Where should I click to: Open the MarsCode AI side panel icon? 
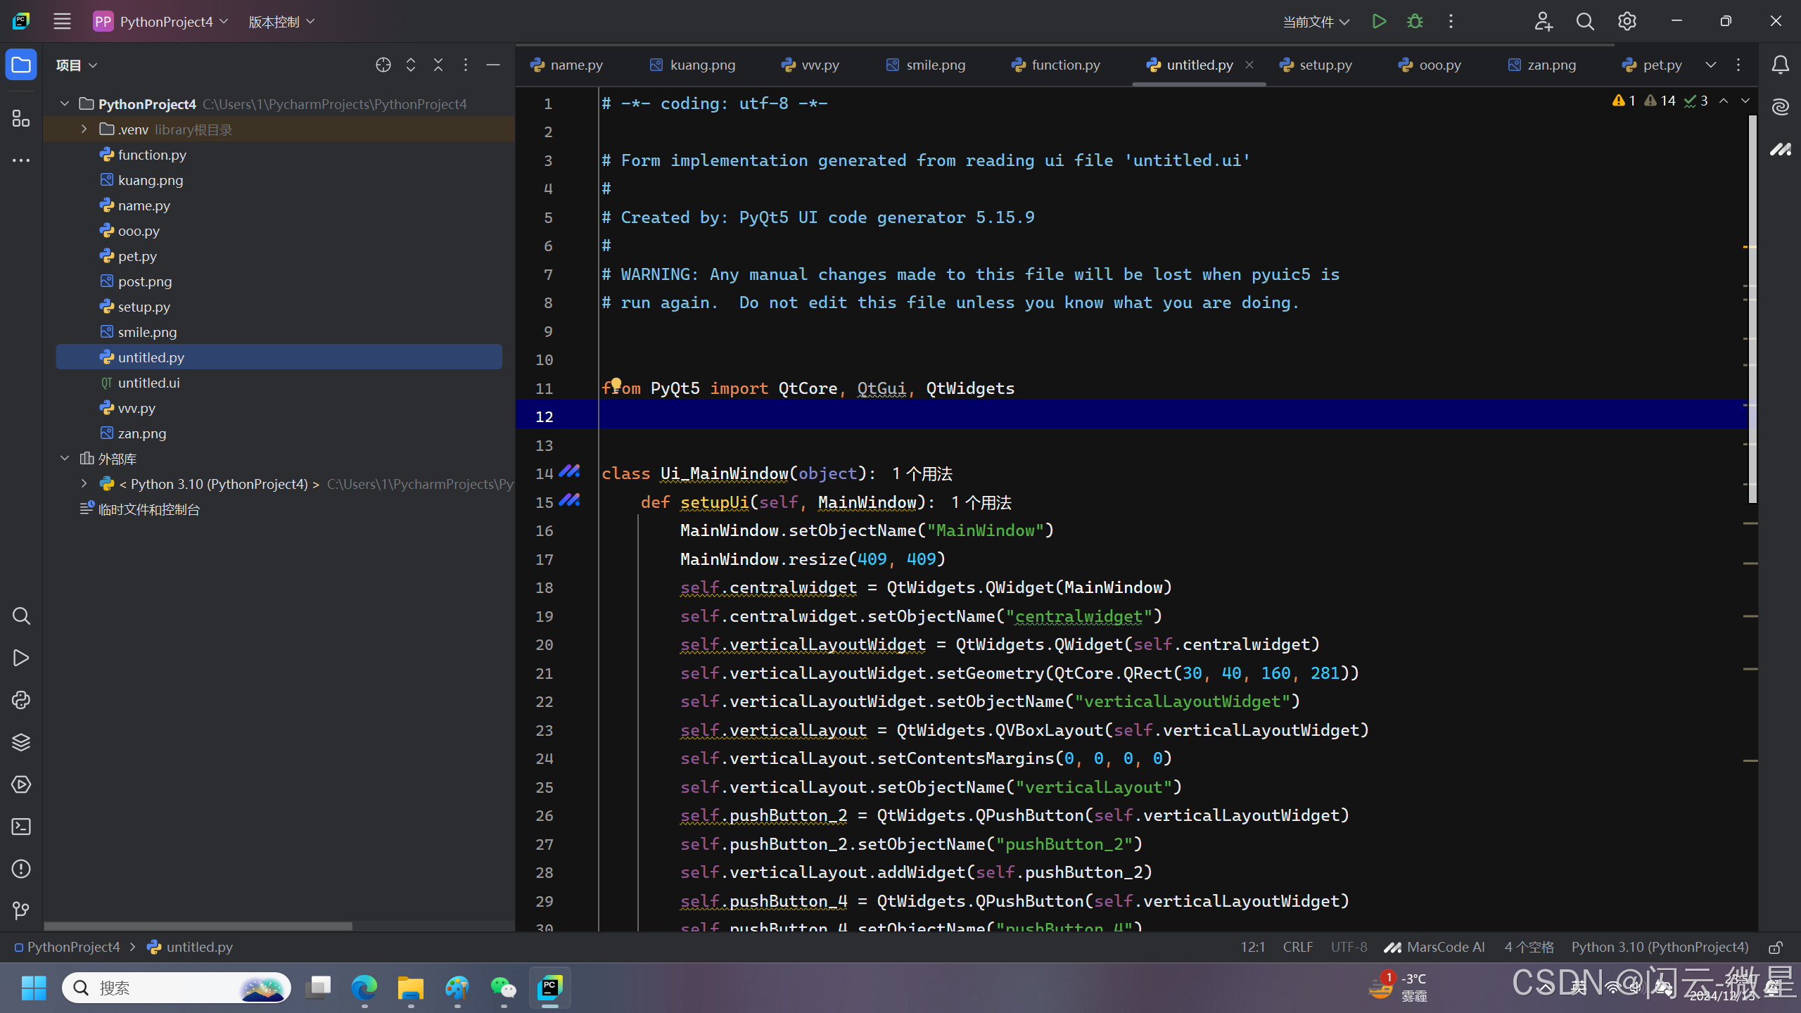tap(1781, 149)
